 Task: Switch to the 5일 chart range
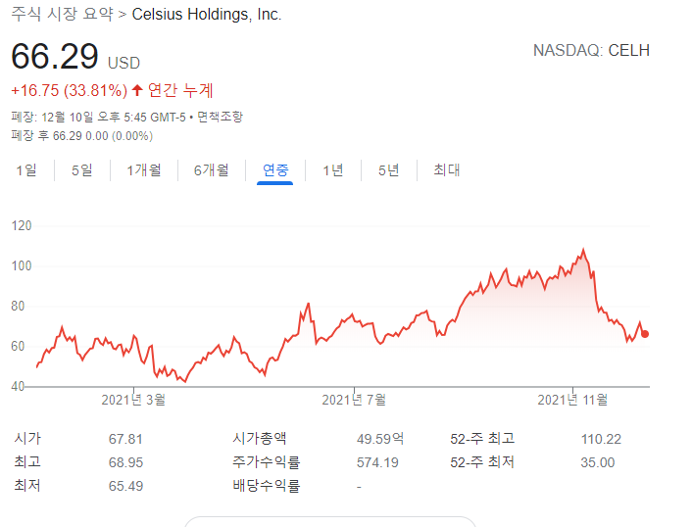82,170
